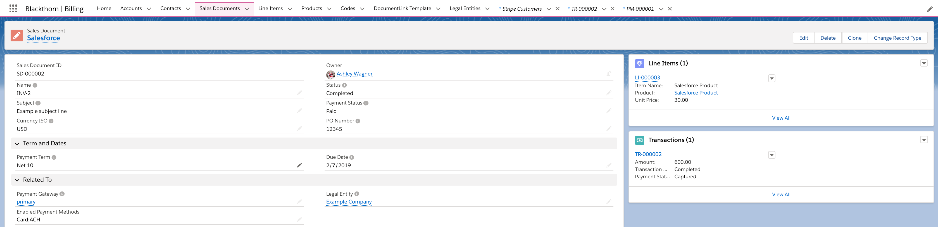Click the info icon beside Currency ISO
This screenshot has width=938, height=227.
(x=51, y=121)
